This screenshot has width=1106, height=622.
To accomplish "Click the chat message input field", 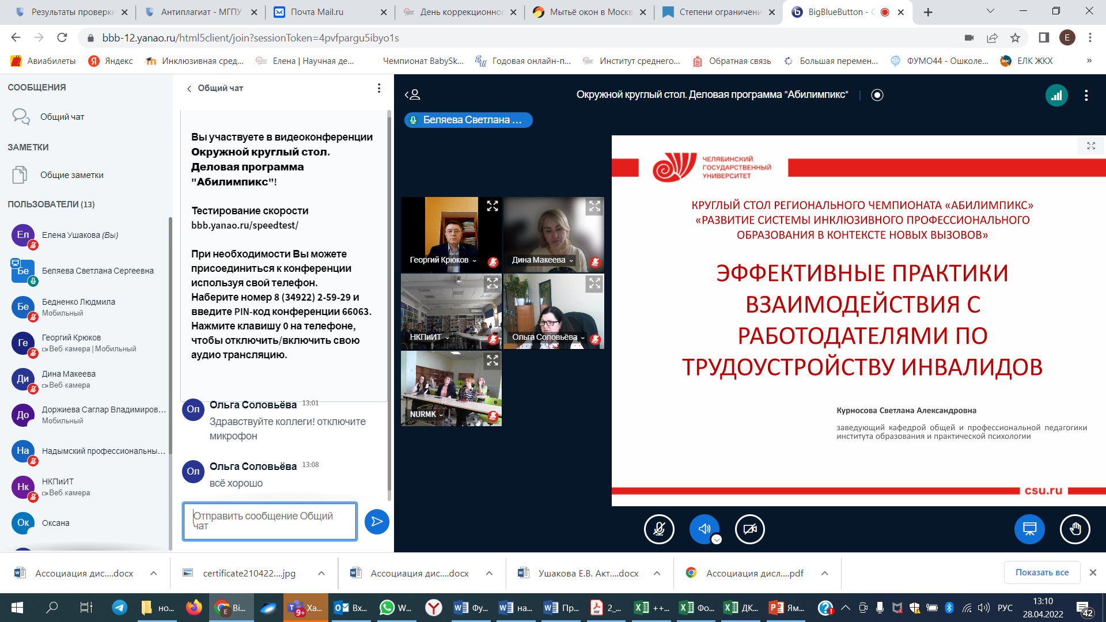I will 270,521.
